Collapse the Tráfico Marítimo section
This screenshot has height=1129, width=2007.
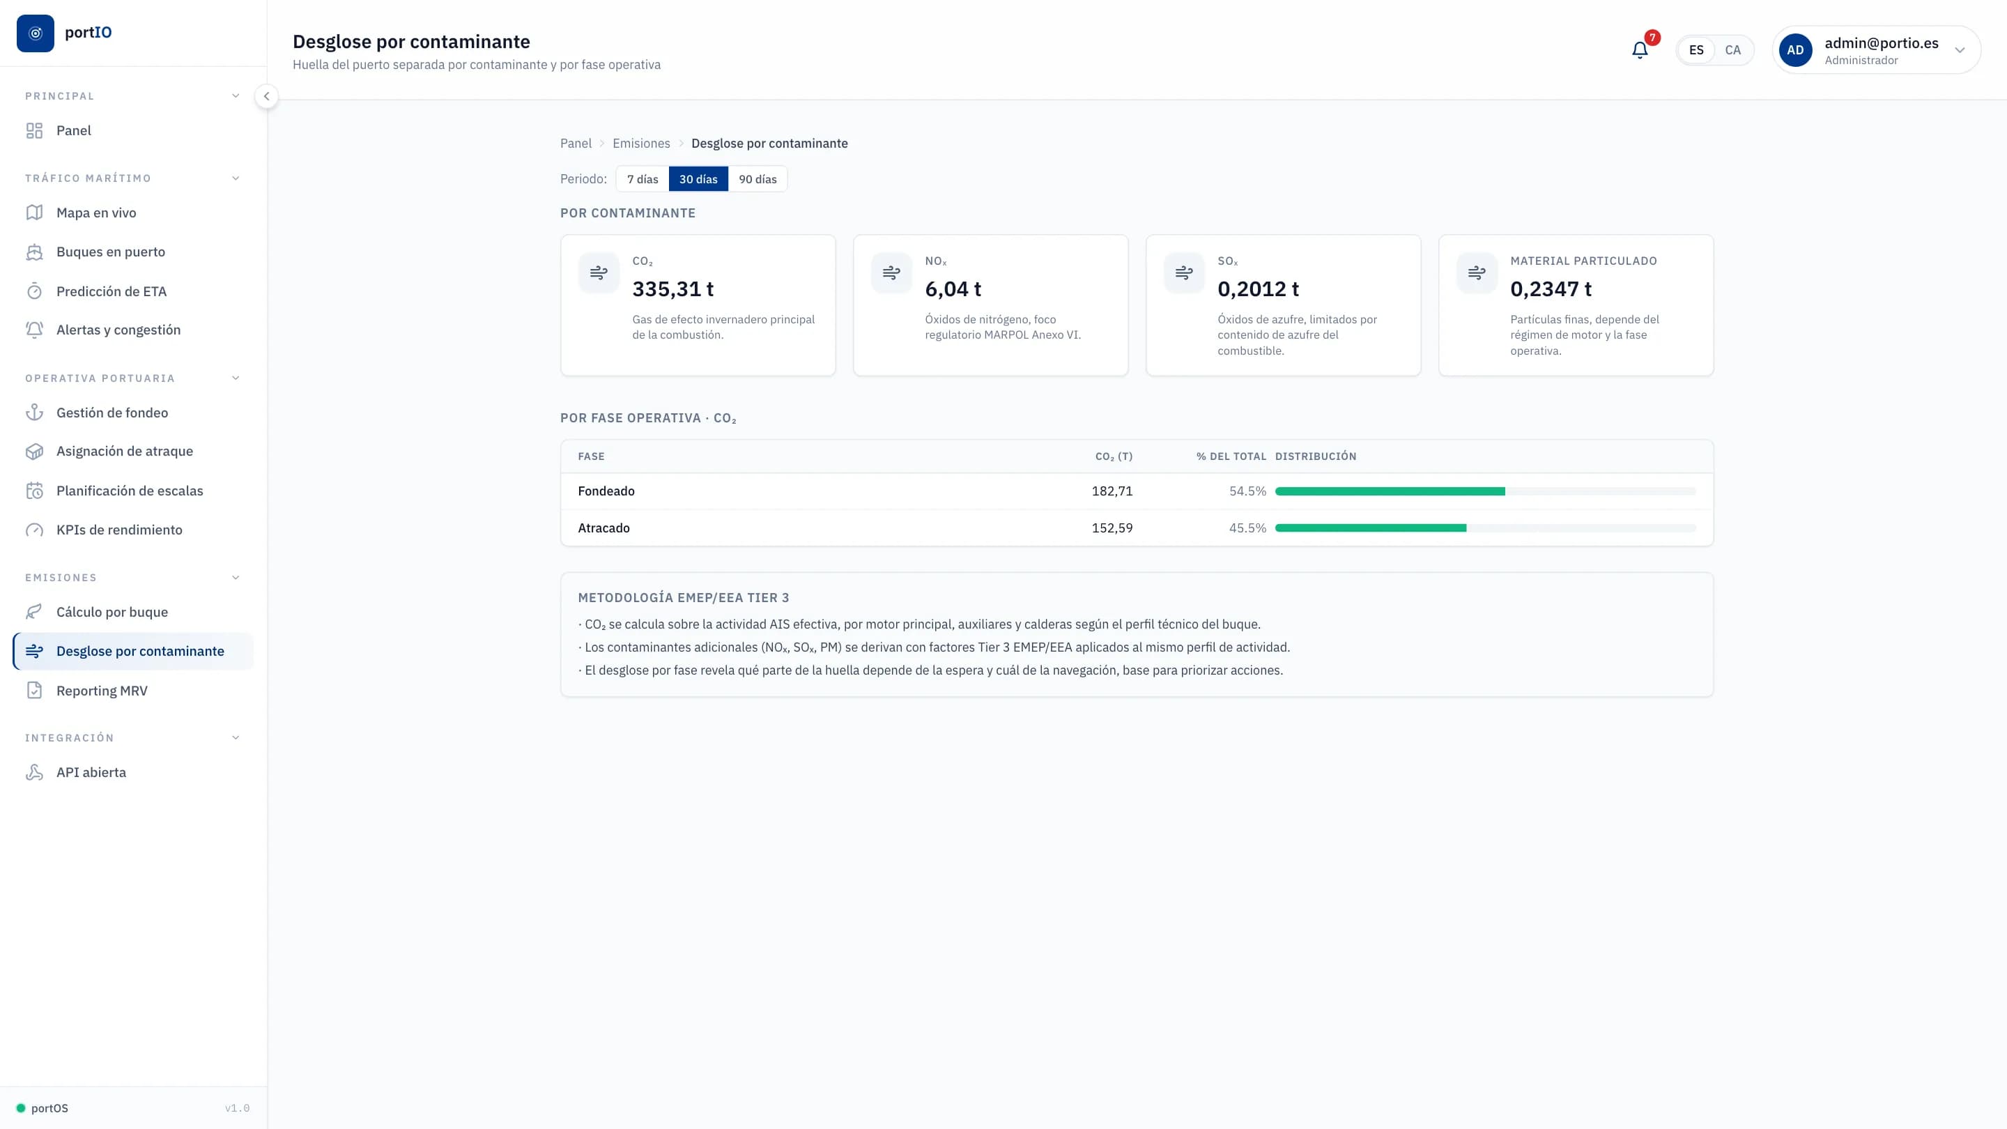pyautogui.click(x=236, y=178)
